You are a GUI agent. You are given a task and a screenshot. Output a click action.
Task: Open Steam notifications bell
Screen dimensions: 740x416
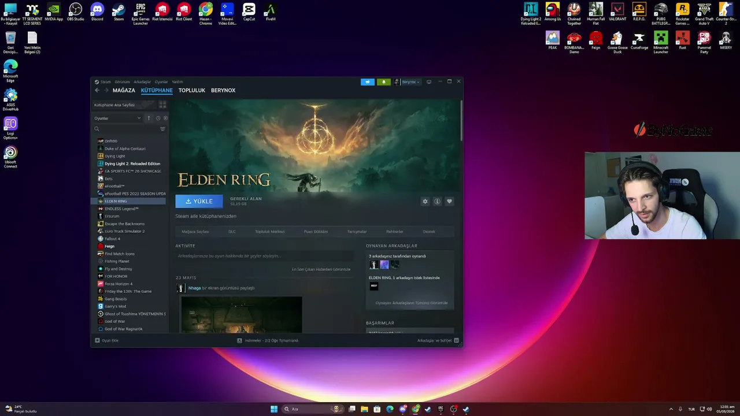pyautogui.click(x=383, y=82)
